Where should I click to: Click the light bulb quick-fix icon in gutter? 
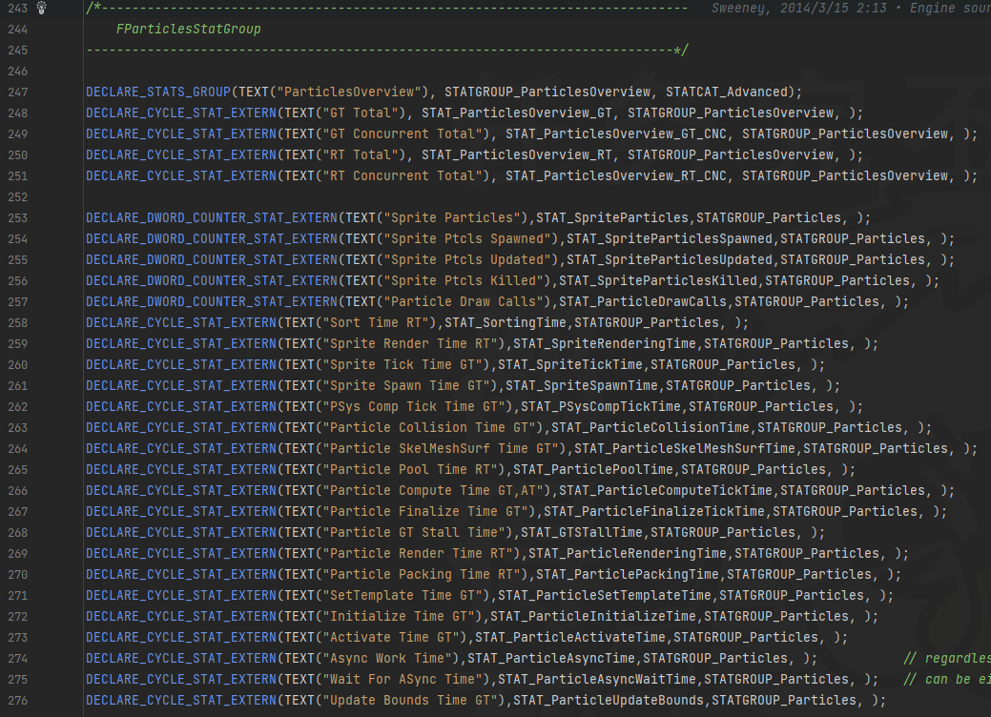tap(42, 9)
